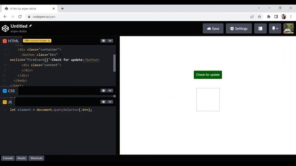Image resolution: width=296 pixels, height=166 pixels.
Task: Click the green Check for update button
Action: coord(208,75)
